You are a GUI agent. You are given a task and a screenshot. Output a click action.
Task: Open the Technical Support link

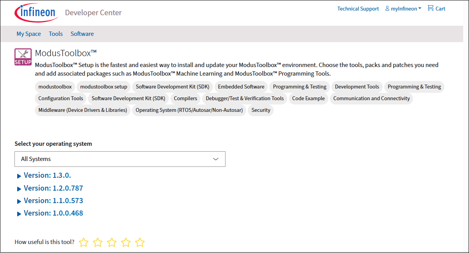point(358,9)
